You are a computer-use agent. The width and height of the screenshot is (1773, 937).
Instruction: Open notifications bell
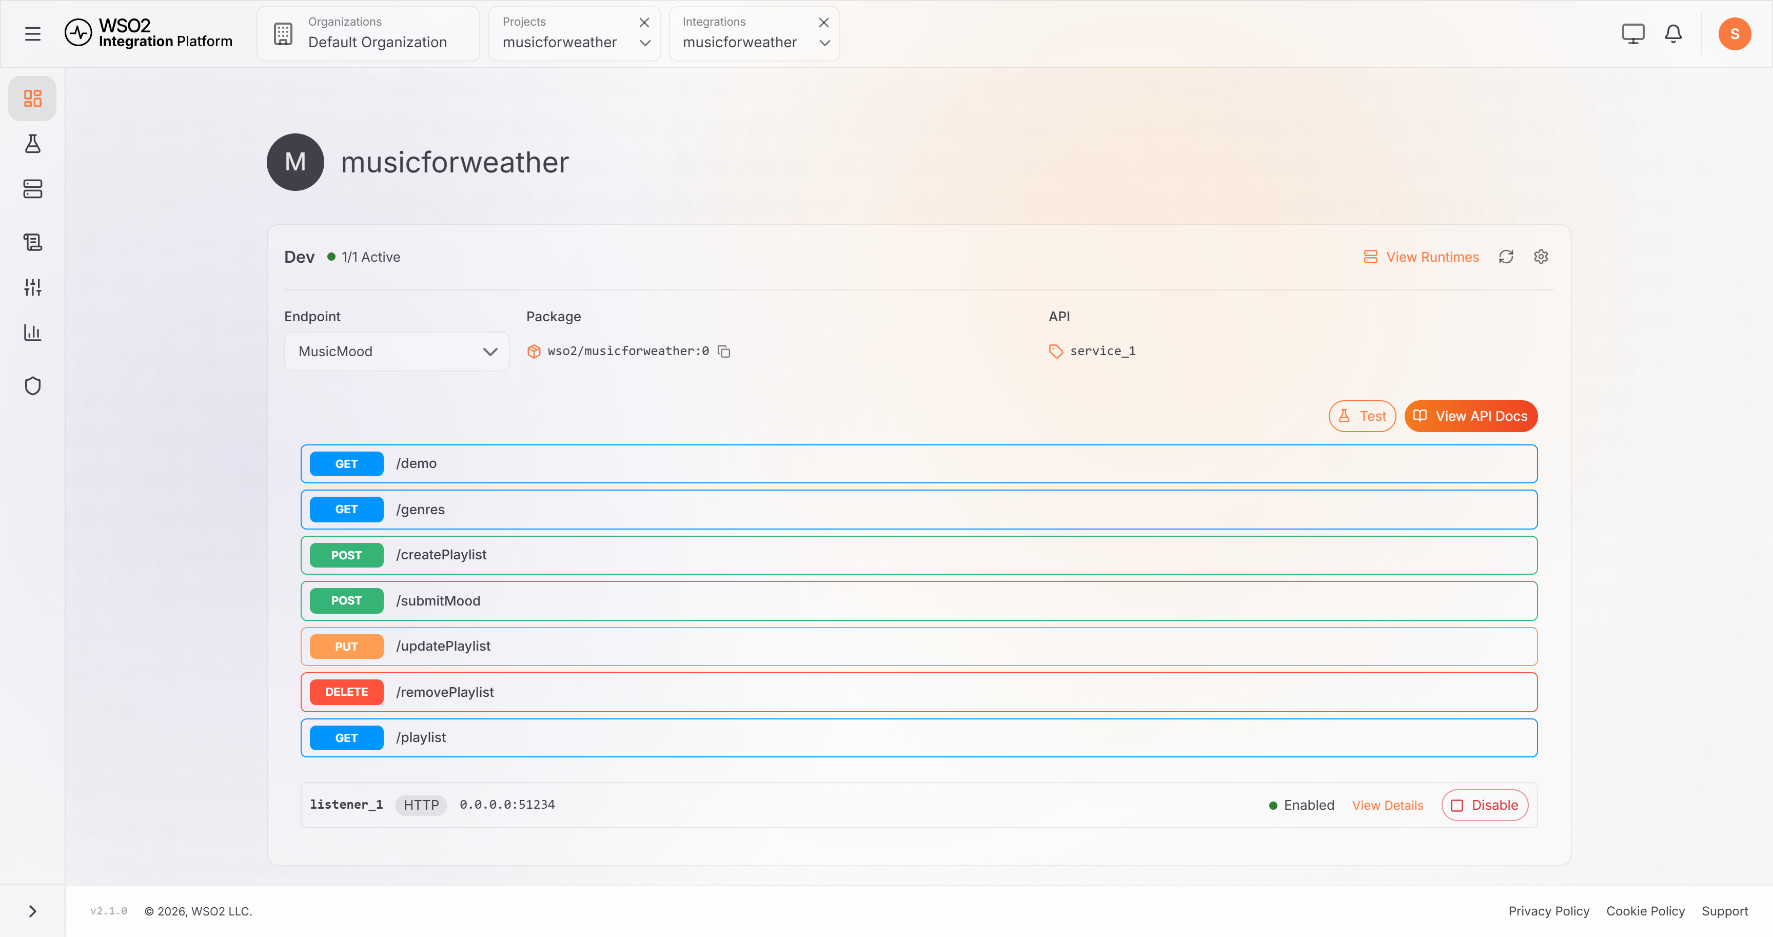pos(1673,34)
